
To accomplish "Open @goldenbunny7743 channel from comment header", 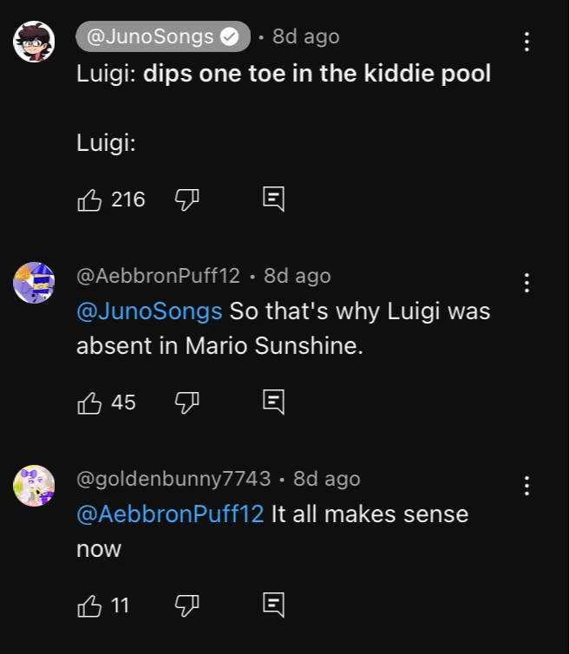I will 173,479.
